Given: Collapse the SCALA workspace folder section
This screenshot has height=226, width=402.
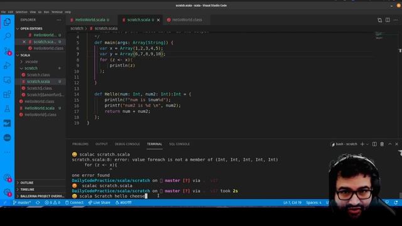Looking at the screenshot, I should (25, 55).
